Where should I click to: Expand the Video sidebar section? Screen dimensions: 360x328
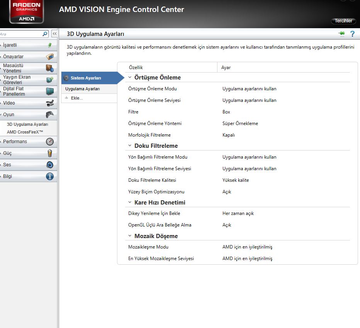[x=29, y=103]
